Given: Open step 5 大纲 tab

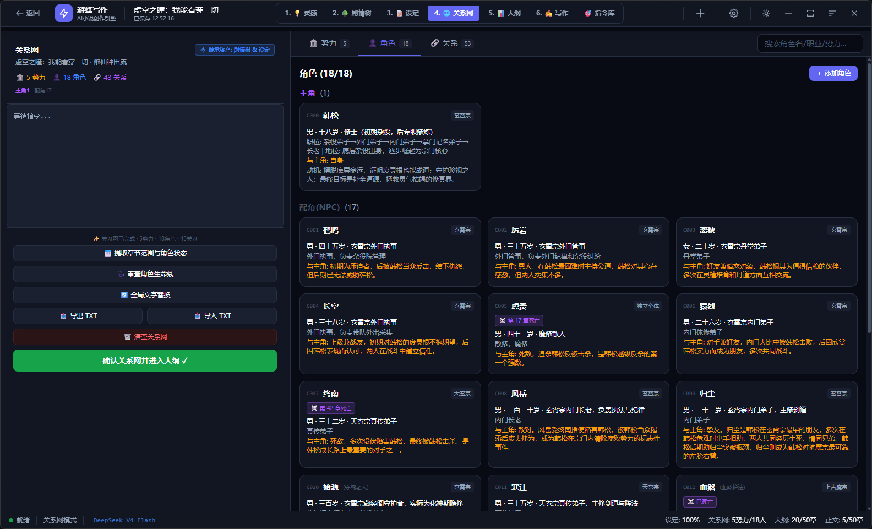Looking at the screenshot, I should click(505, 13).
